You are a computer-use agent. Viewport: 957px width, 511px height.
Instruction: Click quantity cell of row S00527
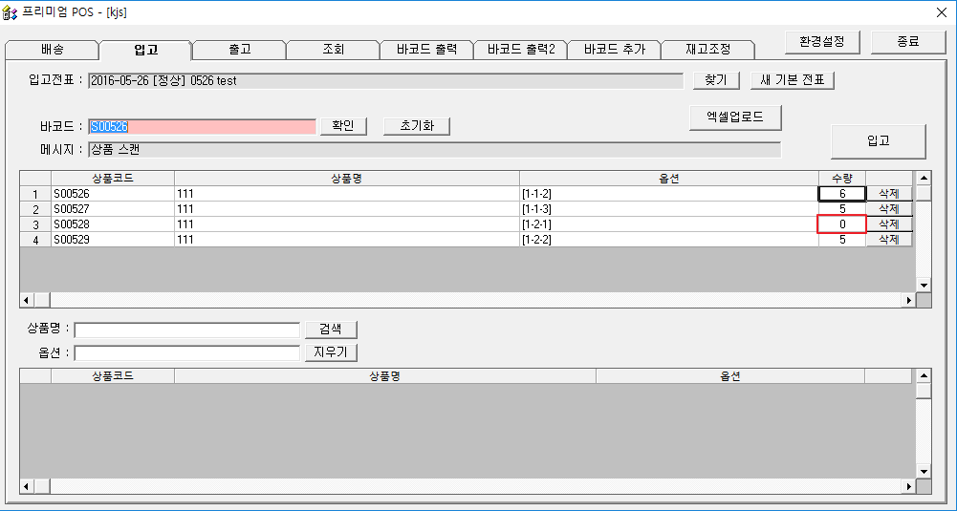841,209
